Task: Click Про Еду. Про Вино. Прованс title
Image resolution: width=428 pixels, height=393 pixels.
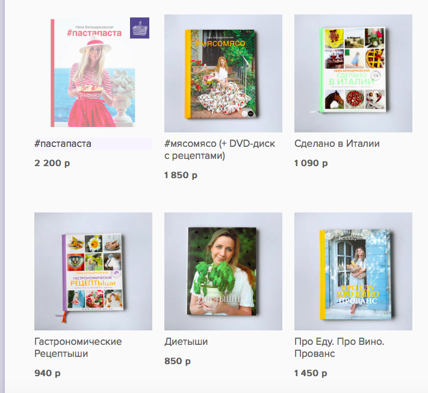Action: click(340, 347)
